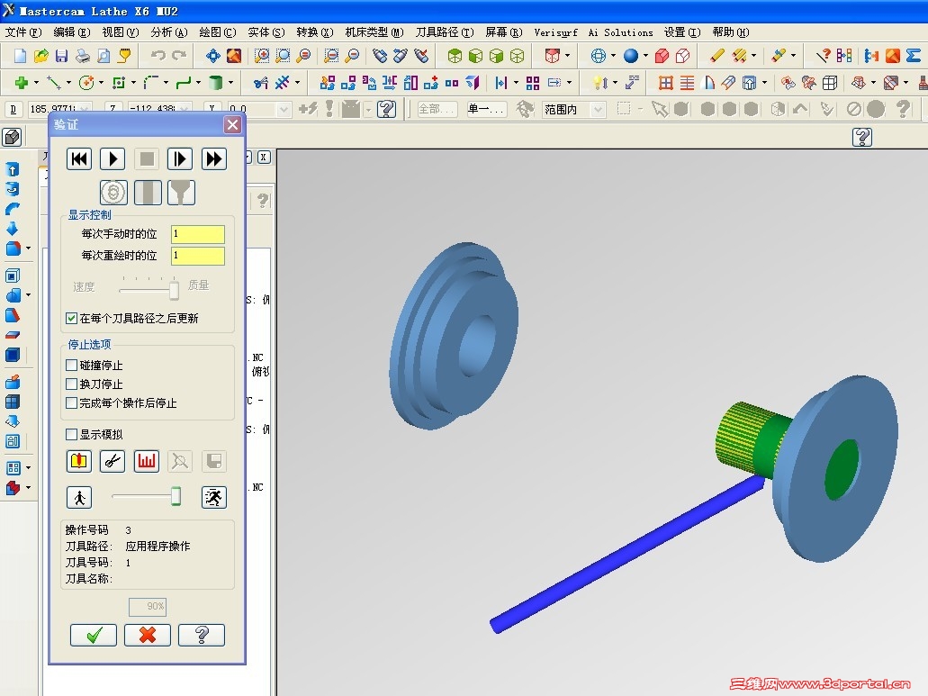Viewport: 928px width, 696px height.
Task: Fast forward the verification
Action: pyautogui.click(x=213, y=158)
